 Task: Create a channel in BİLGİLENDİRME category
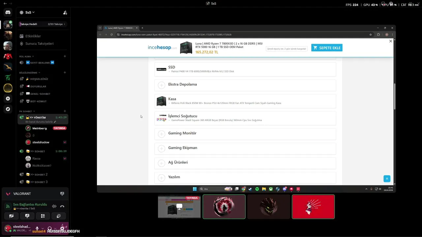coord(65,72)
